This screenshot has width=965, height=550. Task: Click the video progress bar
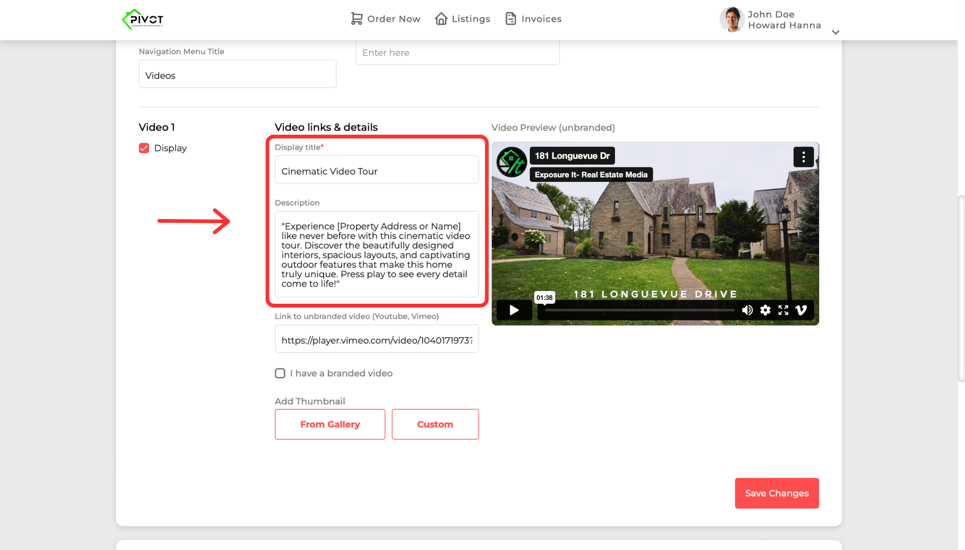click(x=639, y=310)
